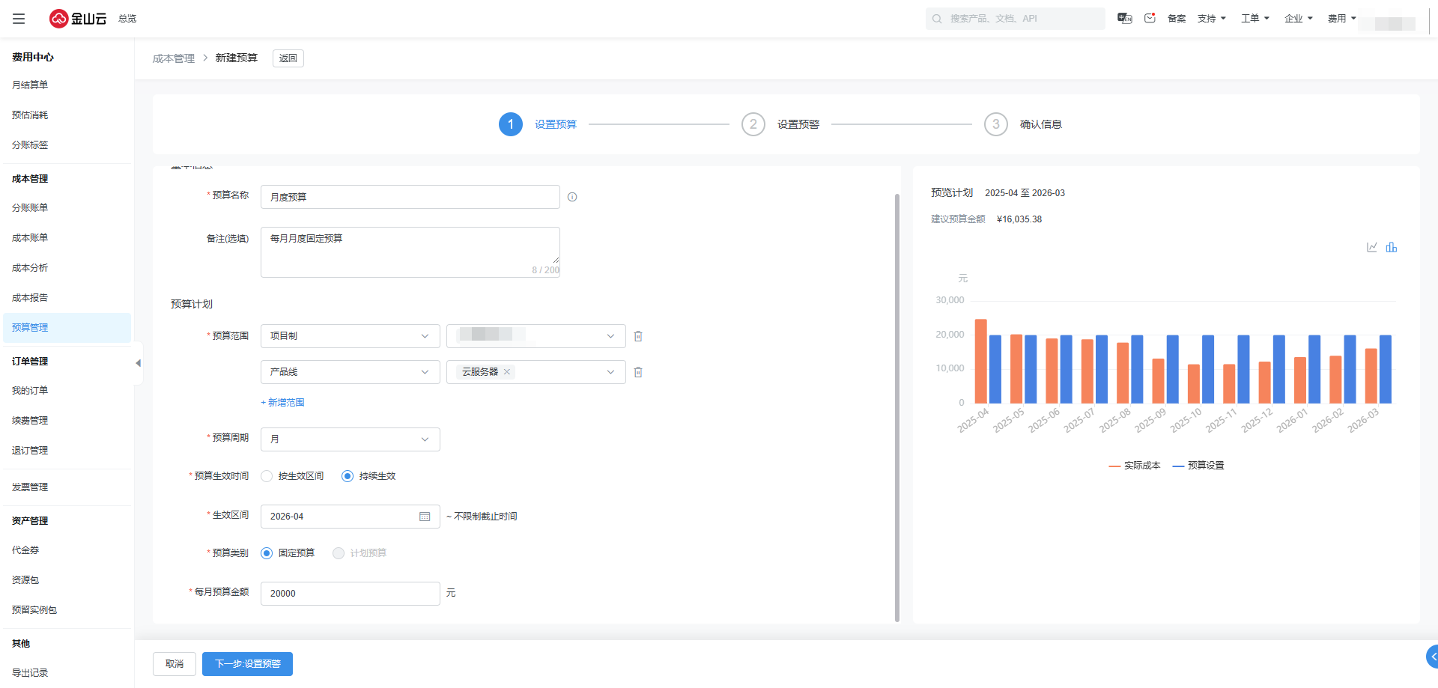Open the project value dropdown next to 项目制

click(x=536, y=336)
